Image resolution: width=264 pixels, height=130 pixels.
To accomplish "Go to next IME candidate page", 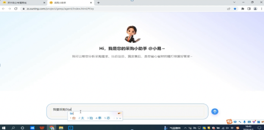I will click(x=117, y=118).
